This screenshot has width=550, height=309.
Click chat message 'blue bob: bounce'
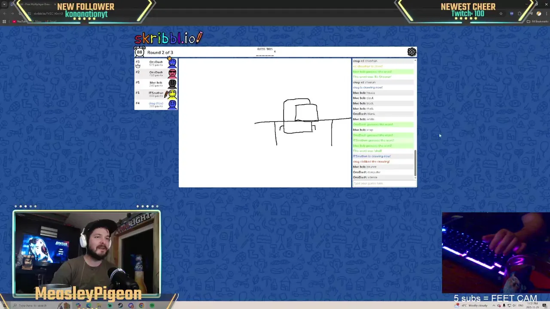(x=364, y=167)
